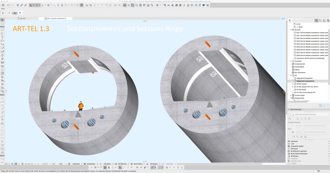
Task: Open the Project Map view in navigator
Action: [x=316, y=20]
